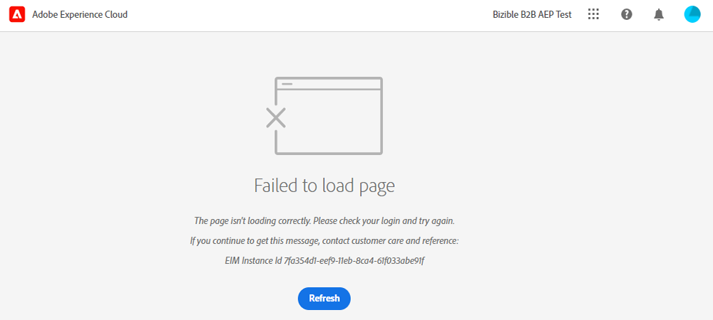Click the broken window illustration body
Viewport: 713px width, 320px height.
(329, 121)
